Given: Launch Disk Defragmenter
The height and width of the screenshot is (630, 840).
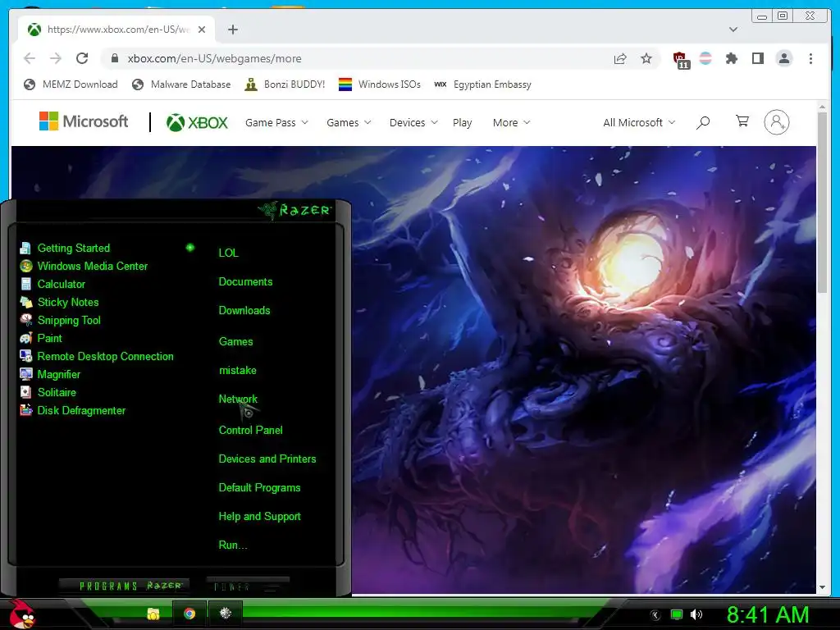Looking at the screenshot, I should (x=72, y=410).
